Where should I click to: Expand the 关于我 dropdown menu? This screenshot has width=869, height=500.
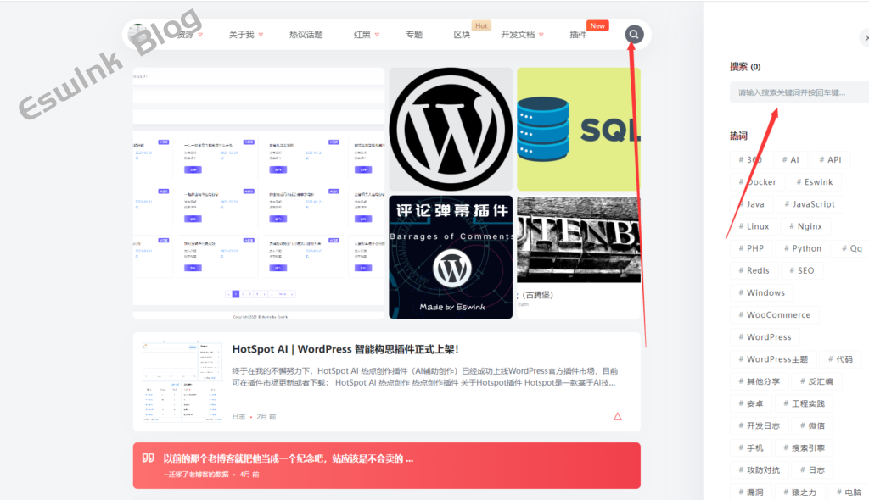click(x=245, y=36)
